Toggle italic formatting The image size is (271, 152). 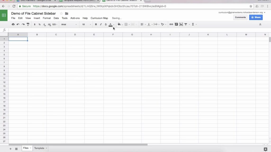pos(101,24)
